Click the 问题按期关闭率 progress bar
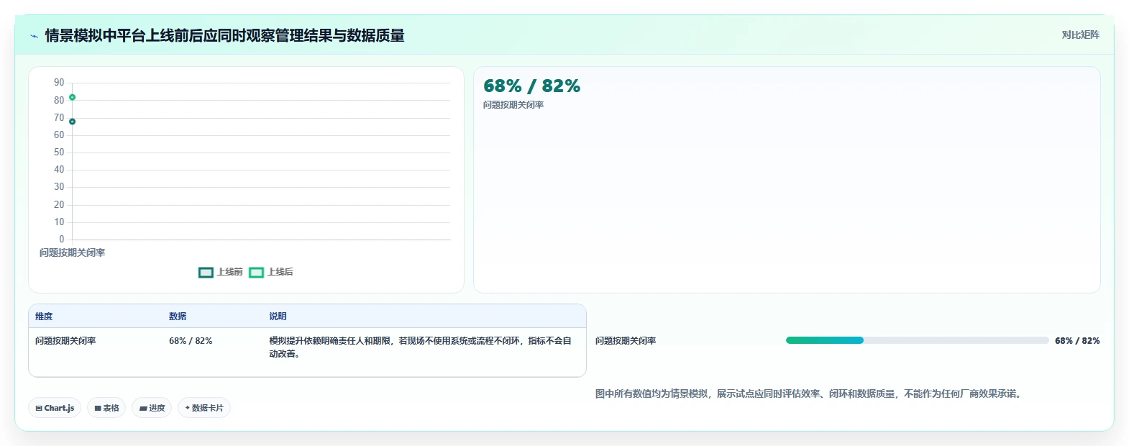This screenshot has height=446, width=1129. click(x=917, y=340)
